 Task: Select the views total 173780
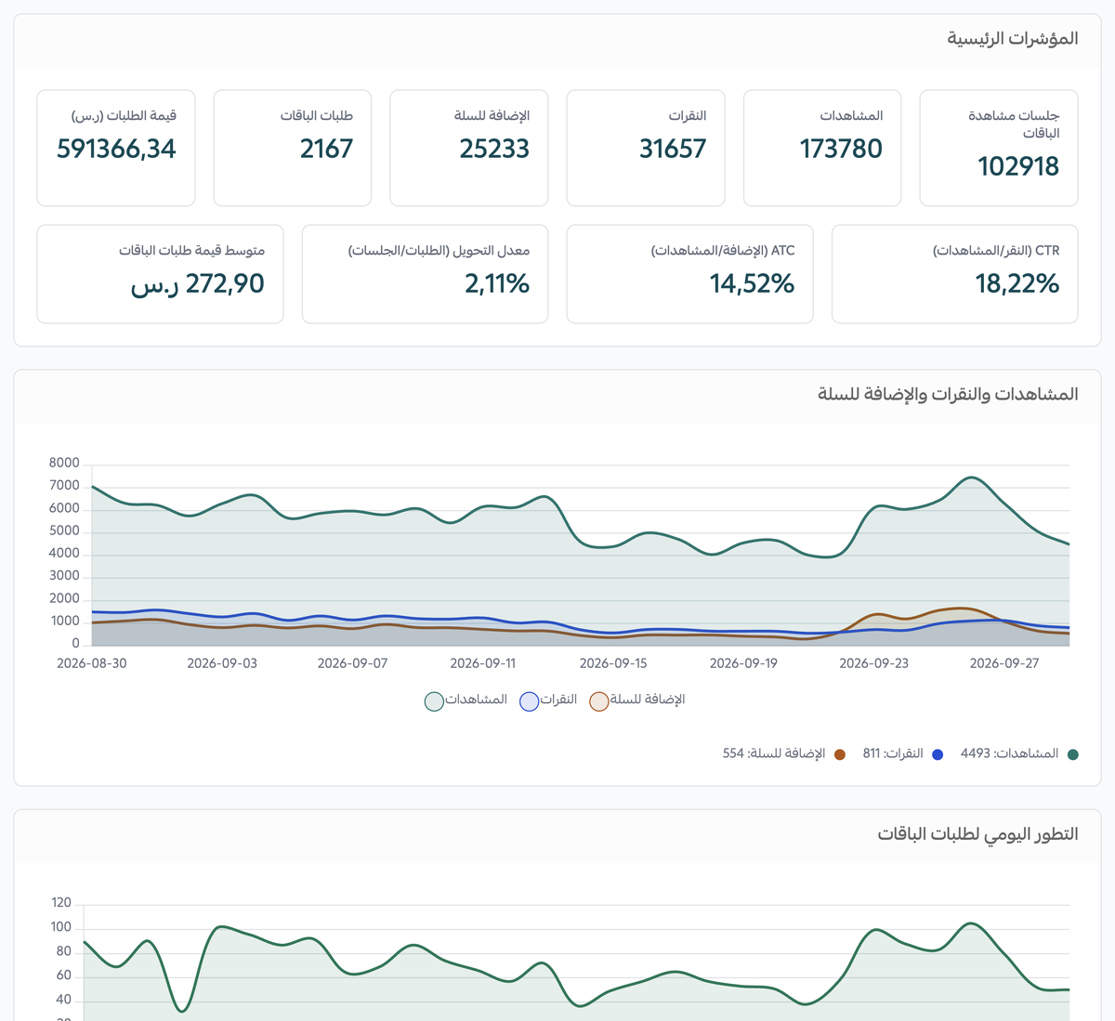(841, 149)
